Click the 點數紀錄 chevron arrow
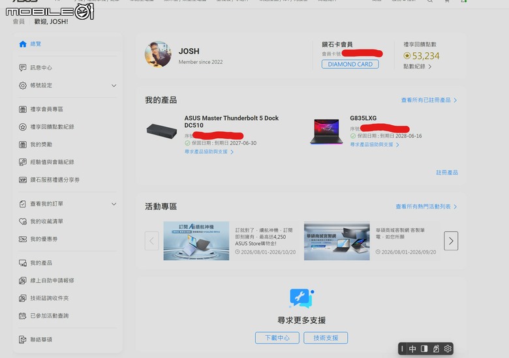Viewport: 509px width, 358px height. (x=430, y=67)
